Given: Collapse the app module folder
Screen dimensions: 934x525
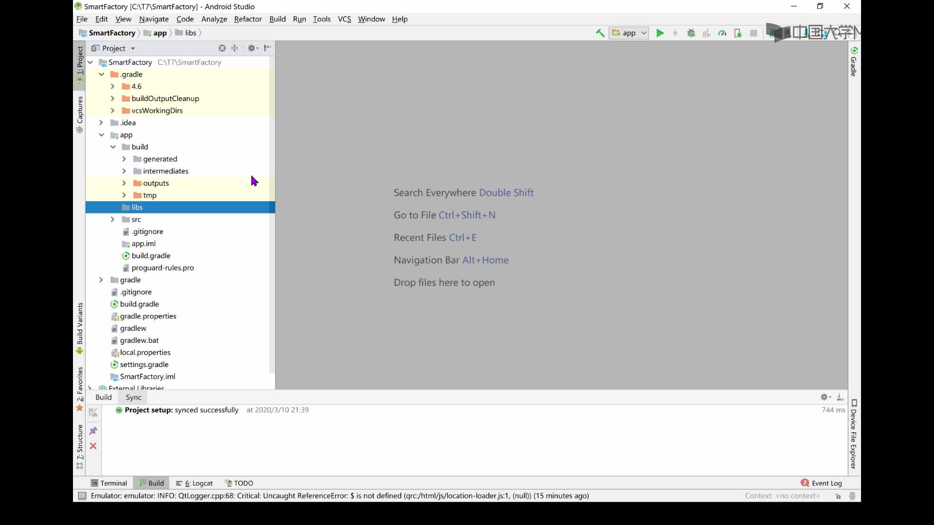Looking at the screenshot, I should [x=102, y=135].
